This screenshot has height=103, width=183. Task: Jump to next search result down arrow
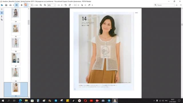tap(177, 5)
